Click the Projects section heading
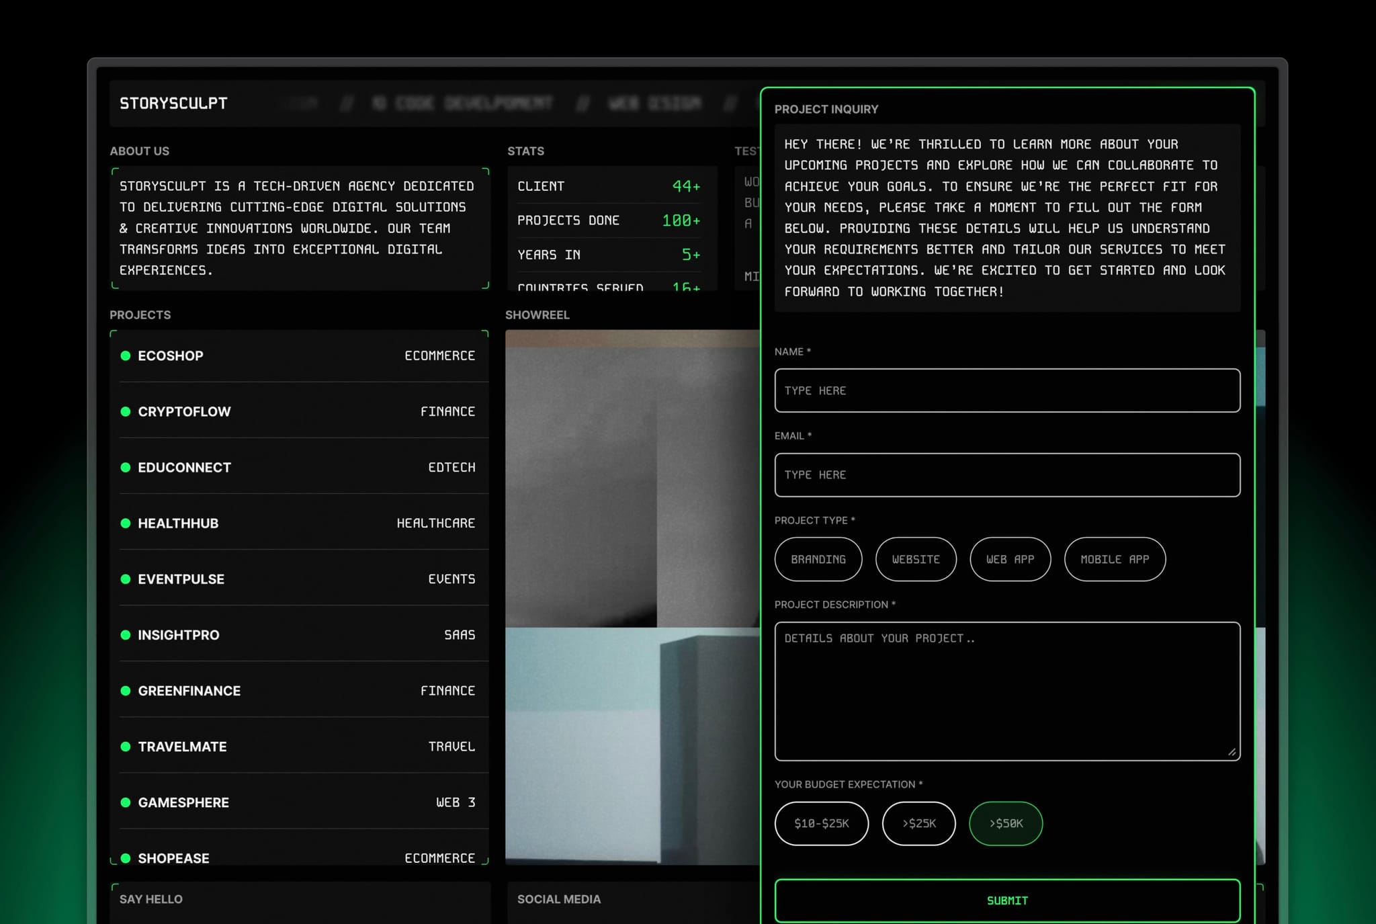1376x924 pixels. click(x=140, y=315)
